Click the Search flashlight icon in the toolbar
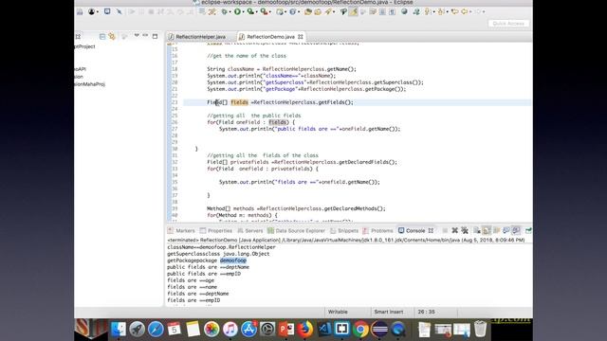This screenshot has width=607, height=341. [328, 11]
